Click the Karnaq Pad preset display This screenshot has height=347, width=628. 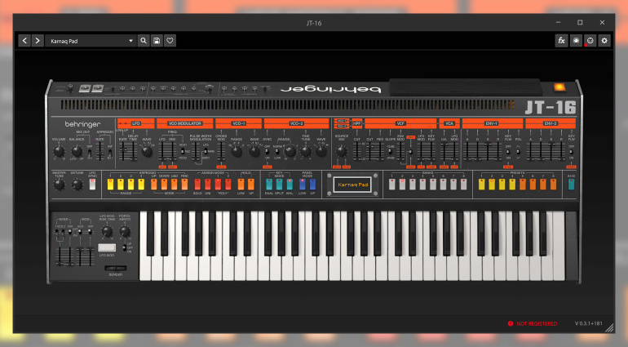[x=352, y=185]
